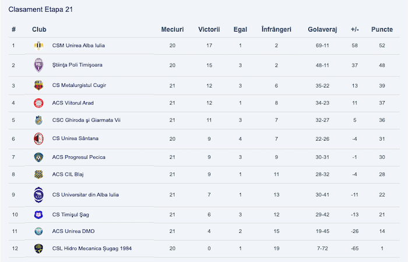Screen dimensions: 408x262
Task: Click the Știința Poli Timișoara club crest
Action: 38,65
